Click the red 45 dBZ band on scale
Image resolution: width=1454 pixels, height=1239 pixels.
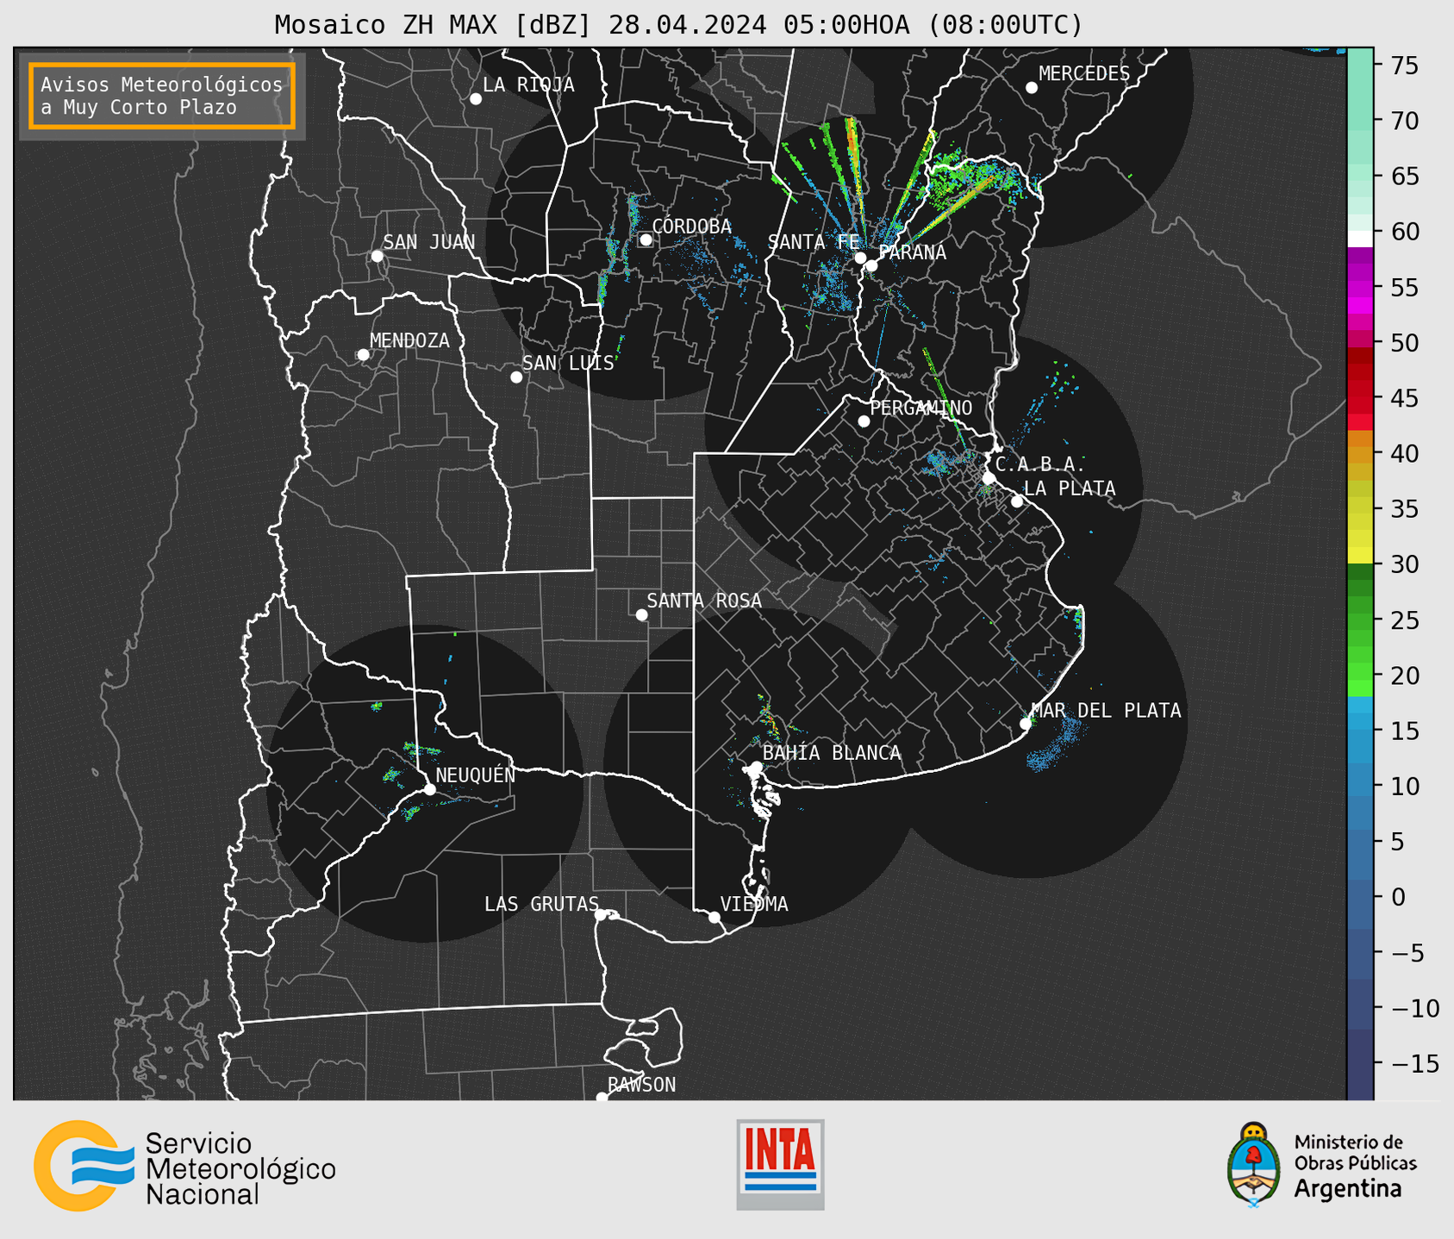click(1360, 399)
